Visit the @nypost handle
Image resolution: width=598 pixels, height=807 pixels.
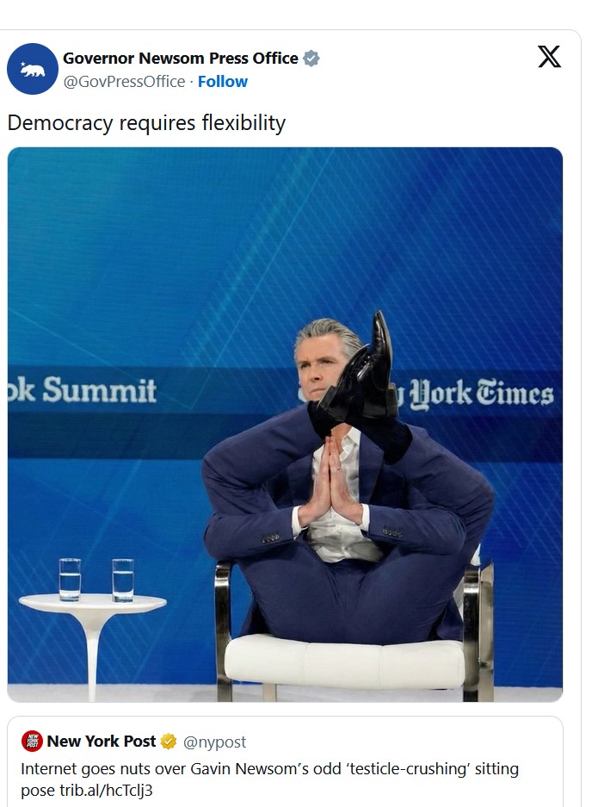click(x=214, y=742)
